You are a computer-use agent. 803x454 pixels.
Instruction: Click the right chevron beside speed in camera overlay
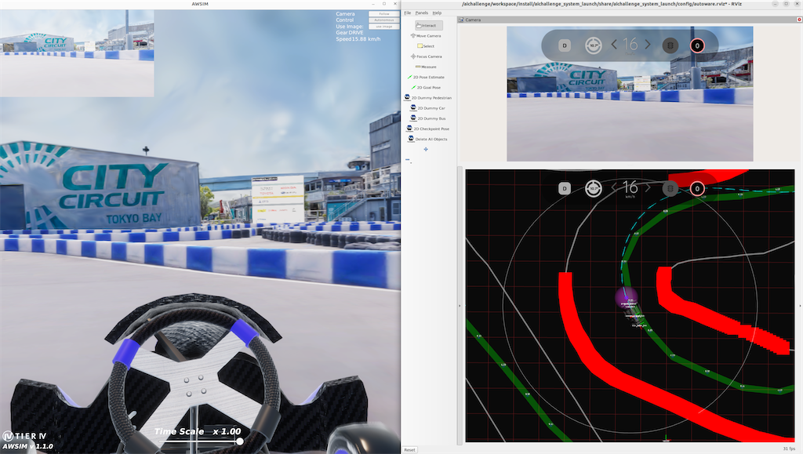pyautogui.click(x=648, y=45)
